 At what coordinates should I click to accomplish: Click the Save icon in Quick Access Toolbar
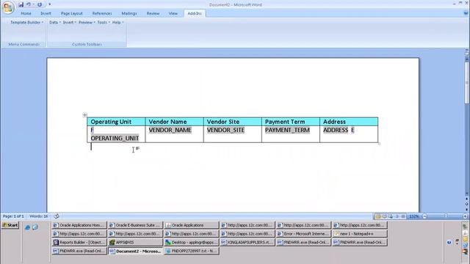[21, 4]
